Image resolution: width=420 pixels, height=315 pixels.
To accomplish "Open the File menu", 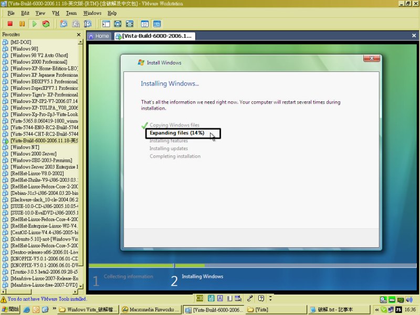I will pyautogui.click(x=10, y=13).
